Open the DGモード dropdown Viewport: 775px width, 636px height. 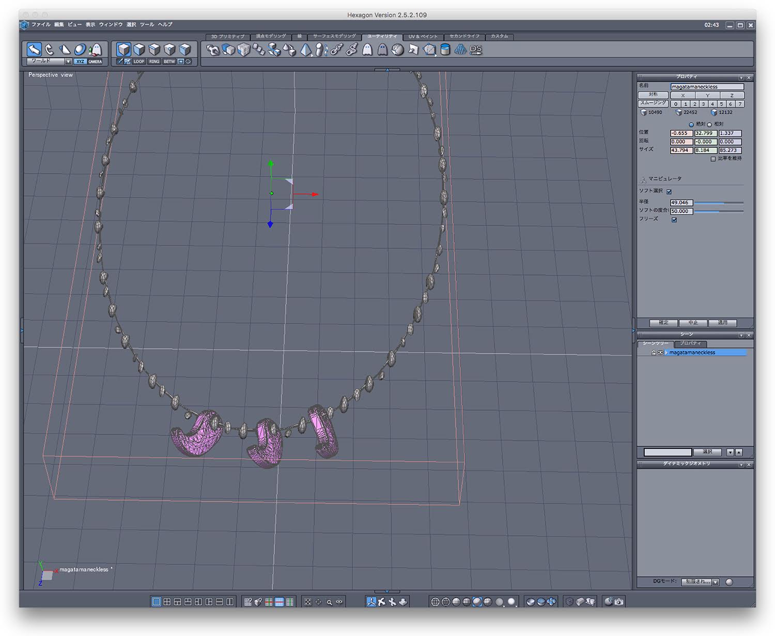click(701, 582)
